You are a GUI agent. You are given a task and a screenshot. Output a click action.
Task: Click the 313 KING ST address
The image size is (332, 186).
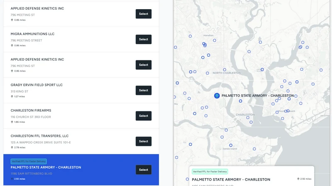click(x=19, y=91)
